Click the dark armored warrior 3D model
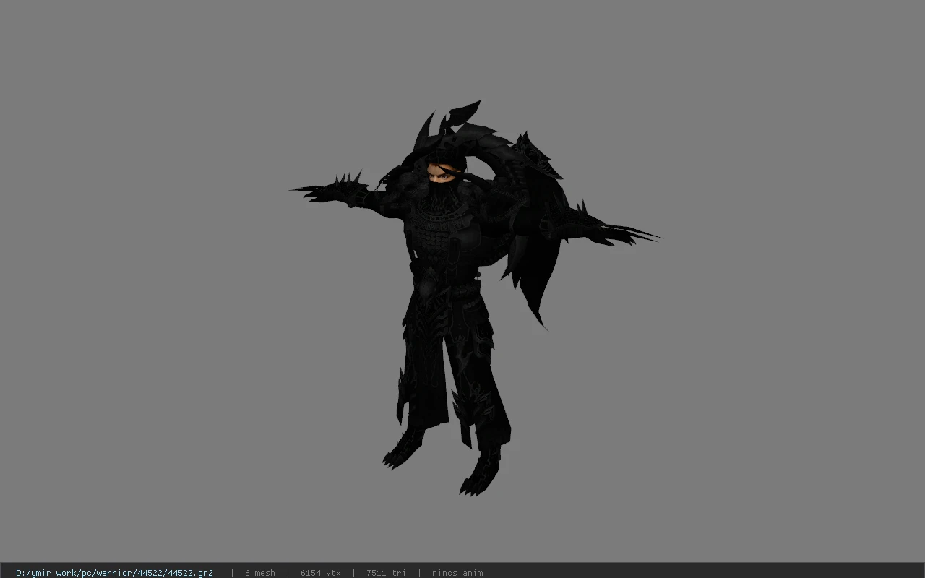 pyautogui.click(x=473, y=298)
